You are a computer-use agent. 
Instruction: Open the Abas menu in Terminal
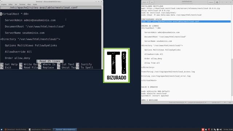pyautogui.click(x=29, y=4)
